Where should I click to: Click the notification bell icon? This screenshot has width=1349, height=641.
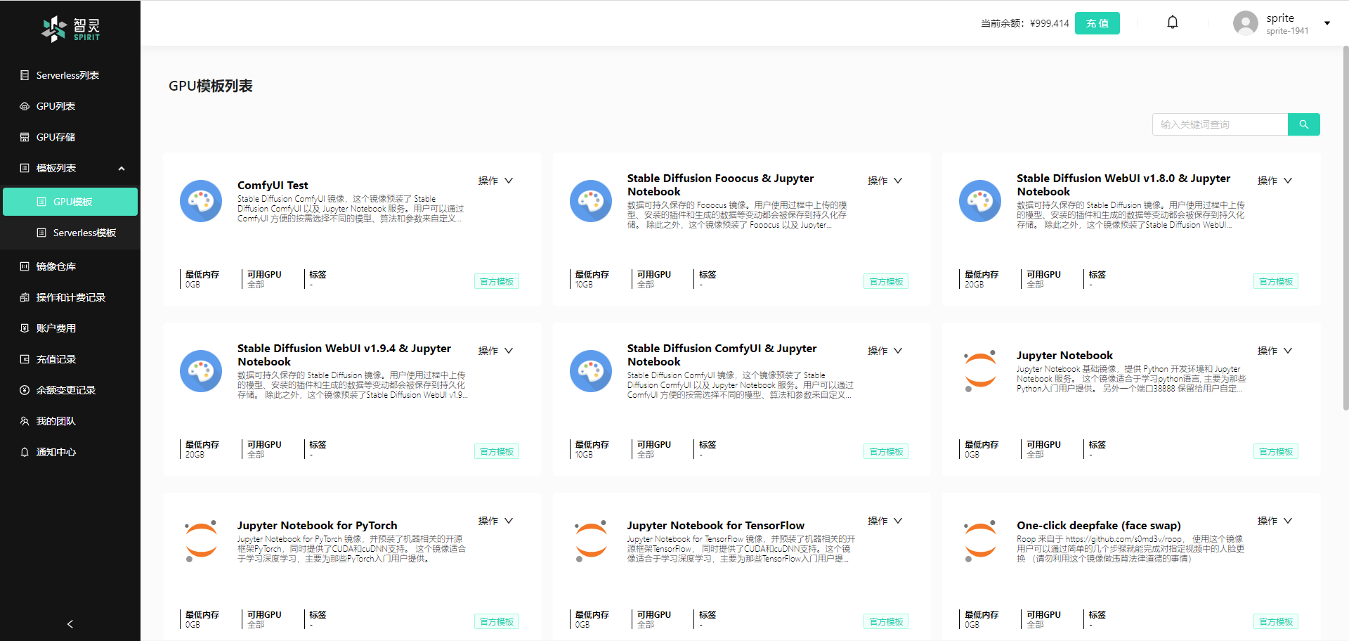(1173, 22)
